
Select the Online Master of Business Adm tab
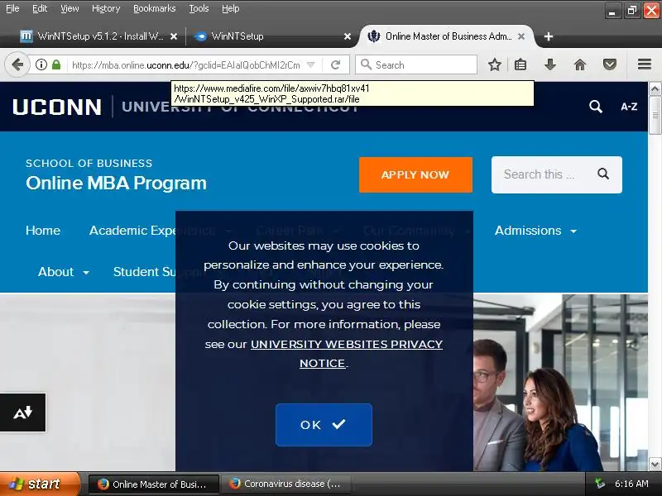point(449,36)
